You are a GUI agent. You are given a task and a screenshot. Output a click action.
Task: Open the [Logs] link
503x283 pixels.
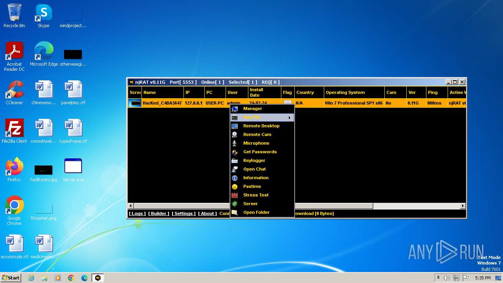pos(137,213)
